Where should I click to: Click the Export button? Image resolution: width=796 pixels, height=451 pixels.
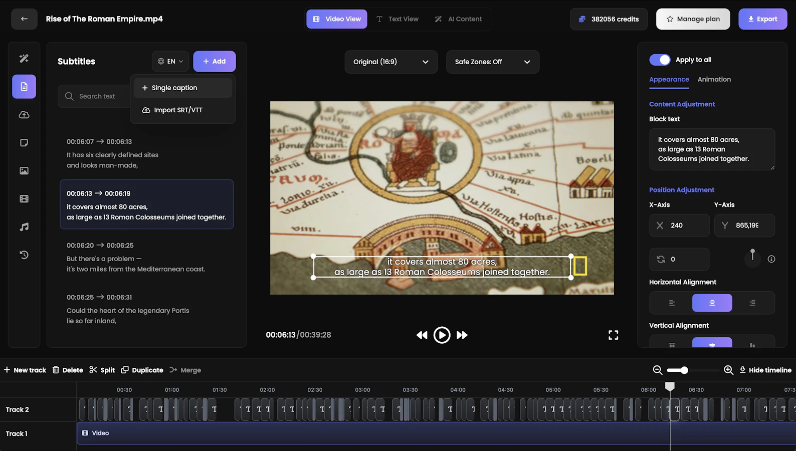pyautogui.click(x=763, y=19)
